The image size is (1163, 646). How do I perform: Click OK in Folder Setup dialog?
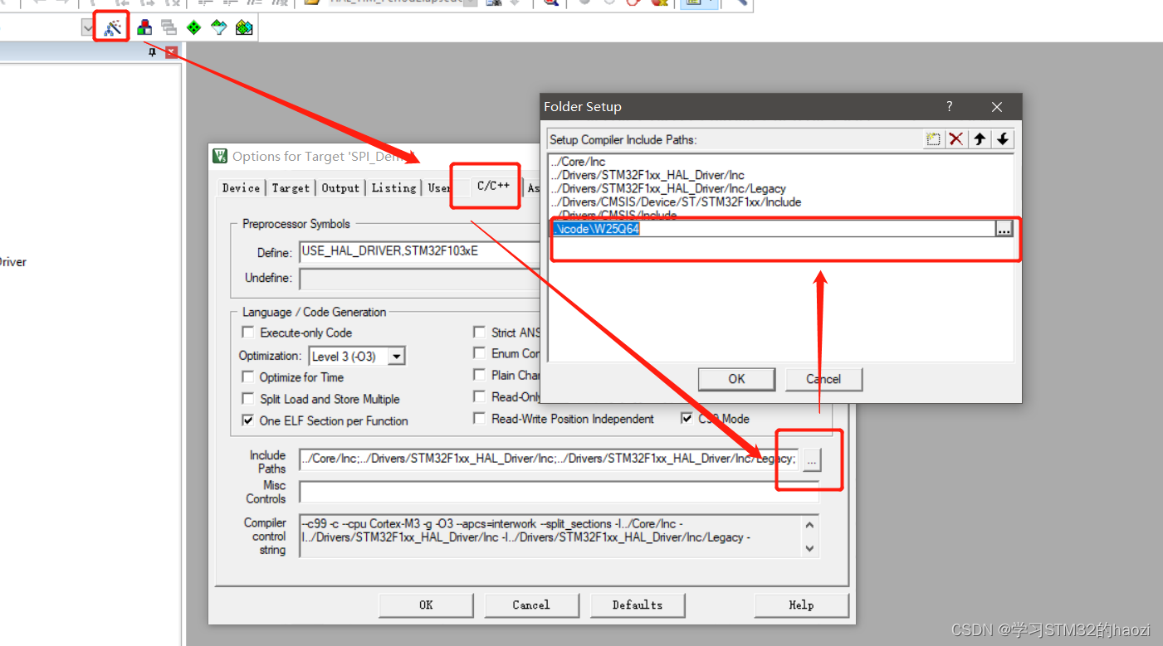(x=736, y=379)
